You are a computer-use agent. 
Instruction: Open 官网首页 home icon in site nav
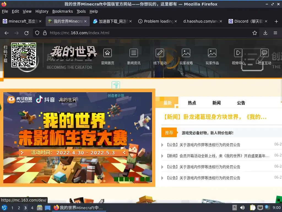click(108, 53)
